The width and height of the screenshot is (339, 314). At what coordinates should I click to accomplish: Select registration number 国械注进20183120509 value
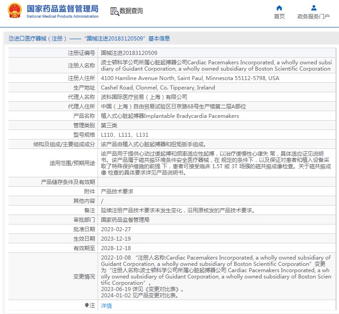(129, 53)
